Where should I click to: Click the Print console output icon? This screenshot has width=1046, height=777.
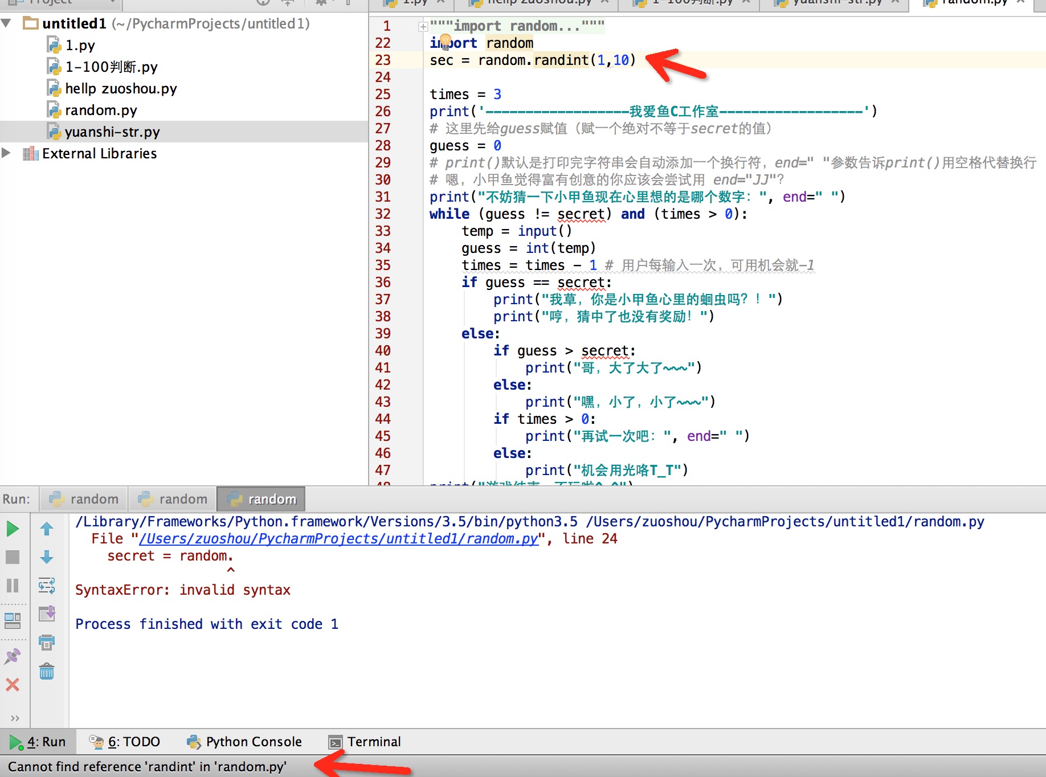[47, 643]
